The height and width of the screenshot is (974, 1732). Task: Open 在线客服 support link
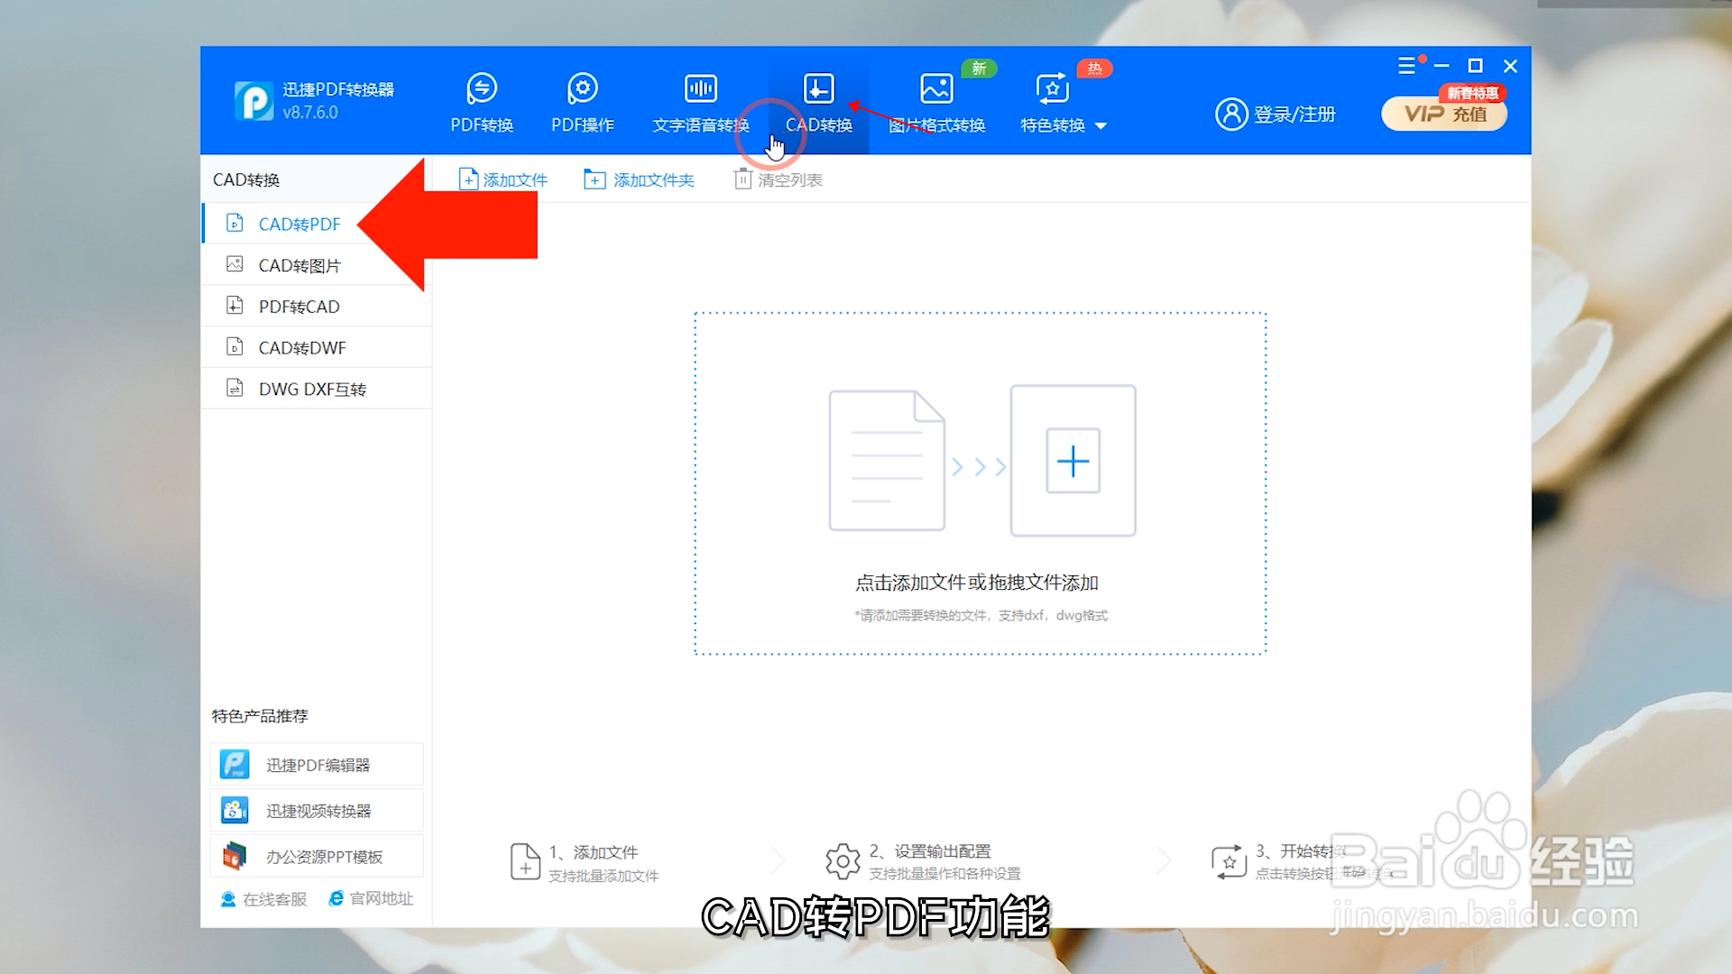264,899
